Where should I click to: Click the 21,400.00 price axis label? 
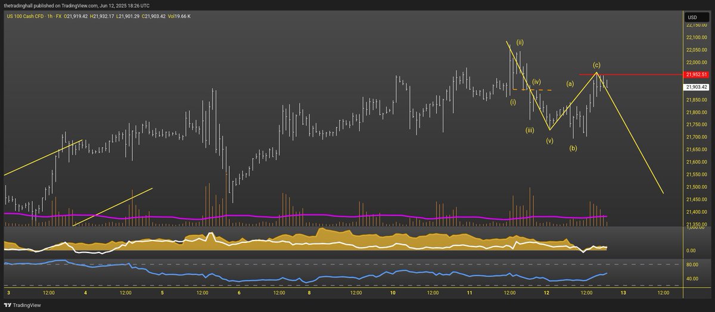click(x=696, y=212)
